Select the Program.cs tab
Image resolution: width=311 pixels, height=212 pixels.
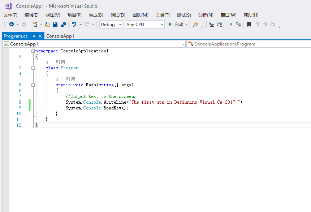[16, 36]
